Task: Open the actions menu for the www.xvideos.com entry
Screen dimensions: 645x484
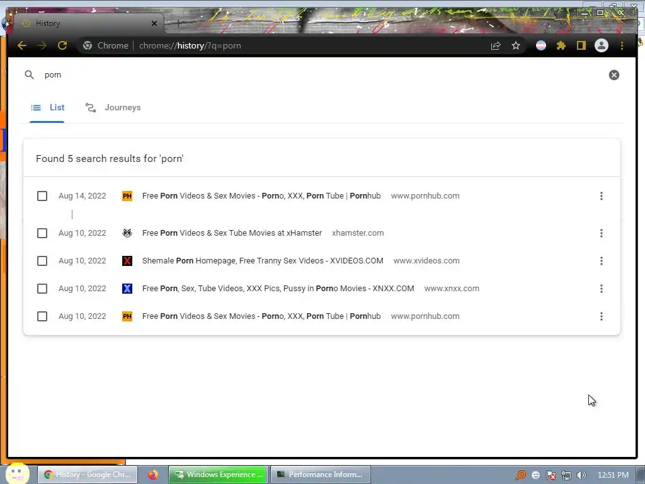Action: [x=601, y=261]
